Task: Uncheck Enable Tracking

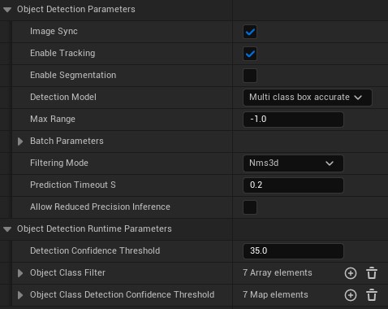Action: tap(250, 54)
